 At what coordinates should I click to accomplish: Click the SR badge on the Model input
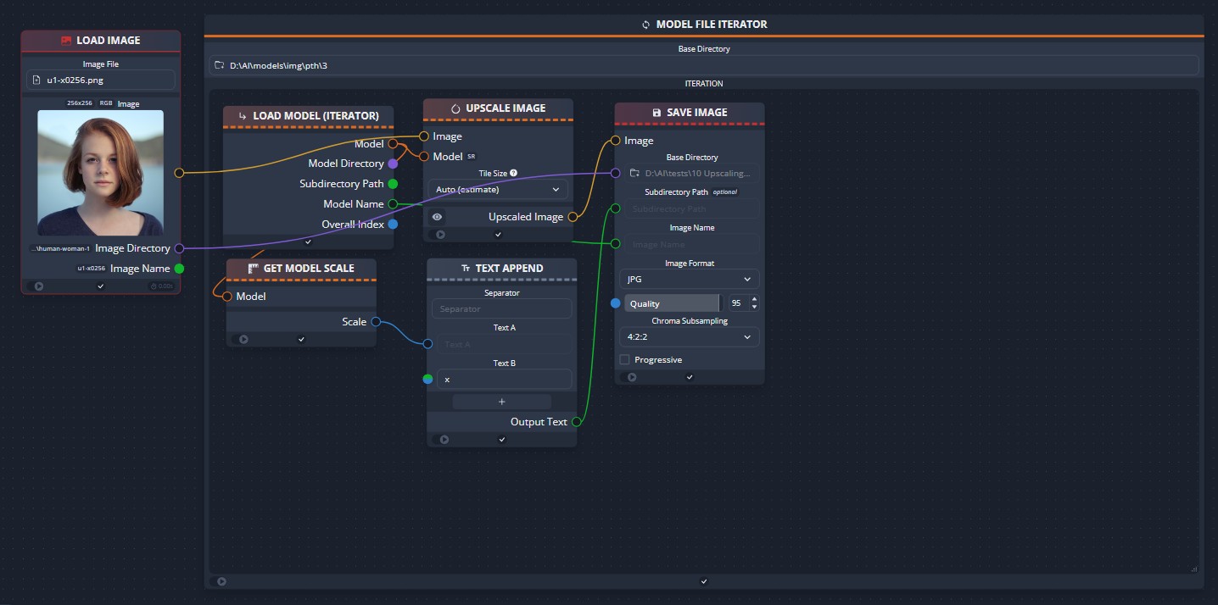[471, 156]
